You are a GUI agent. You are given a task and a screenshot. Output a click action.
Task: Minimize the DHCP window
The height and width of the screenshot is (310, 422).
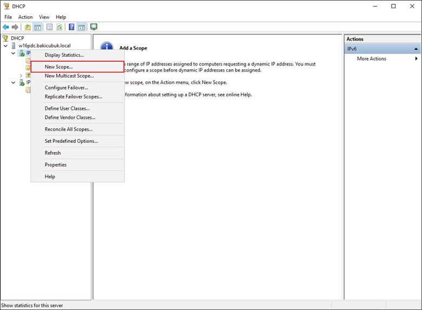(x=375, y=6)
